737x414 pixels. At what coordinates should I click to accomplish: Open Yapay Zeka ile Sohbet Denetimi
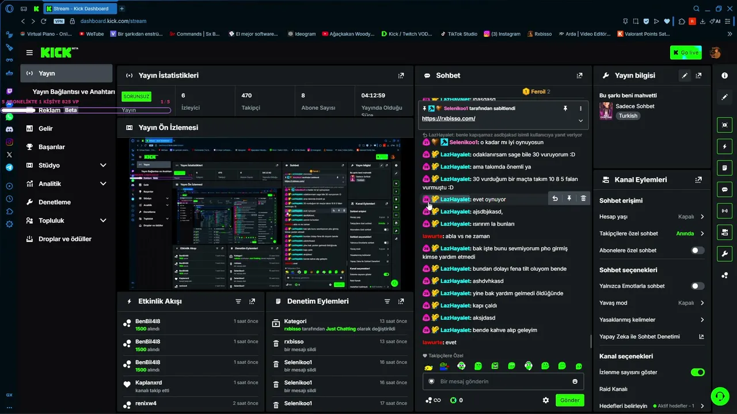pos(652,336)
